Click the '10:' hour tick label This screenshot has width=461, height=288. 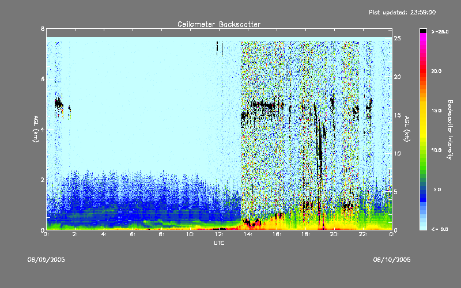190,234
